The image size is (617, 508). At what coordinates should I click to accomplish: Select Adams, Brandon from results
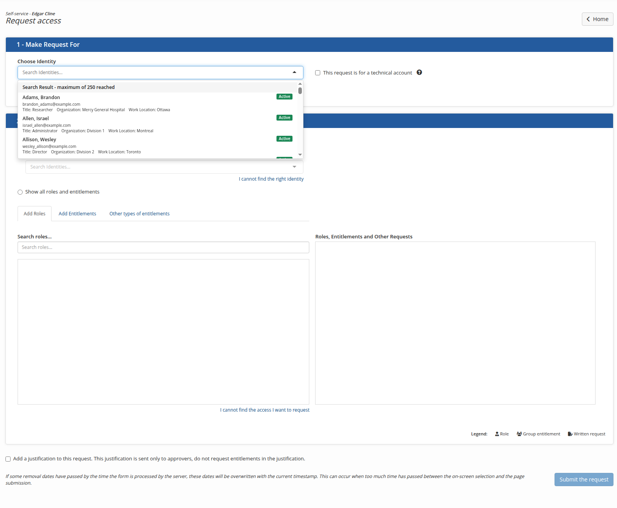pos(157,103)
